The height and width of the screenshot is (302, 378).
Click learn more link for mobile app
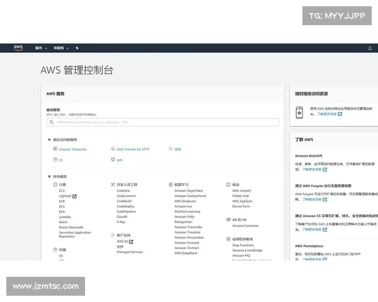click(329, 114)
